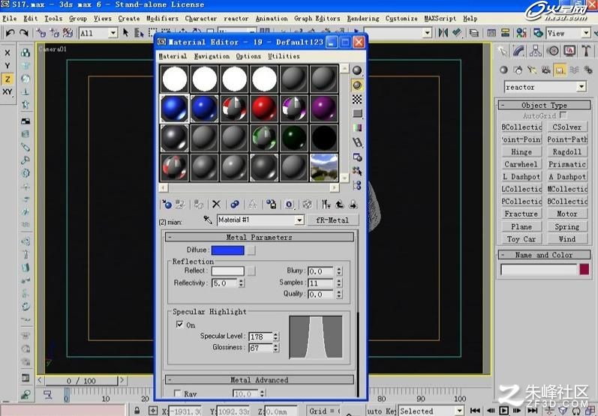Toggle the checkered Background icon
598x416 pixels.
[357, 100]
